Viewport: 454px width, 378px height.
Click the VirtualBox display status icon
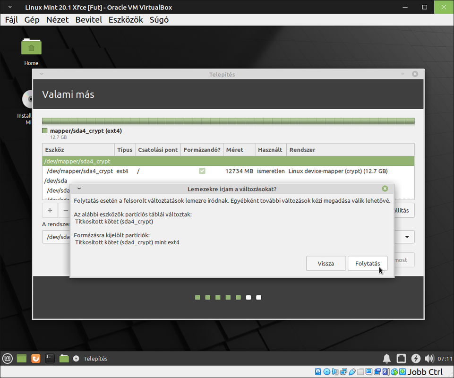(x=369, y=372)
